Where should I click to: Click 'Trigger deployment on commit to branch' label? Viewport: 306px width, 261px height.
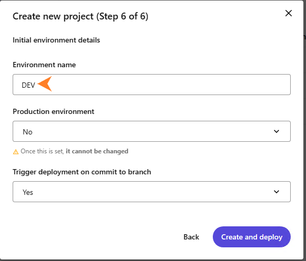tap(82, 172)
